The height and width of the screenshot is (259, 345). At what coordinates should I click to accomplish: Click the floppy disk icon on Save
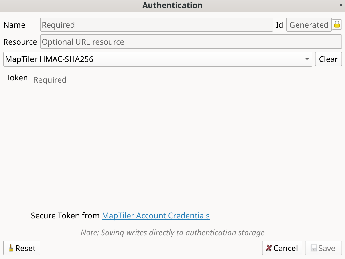click(x=314, y=248)
